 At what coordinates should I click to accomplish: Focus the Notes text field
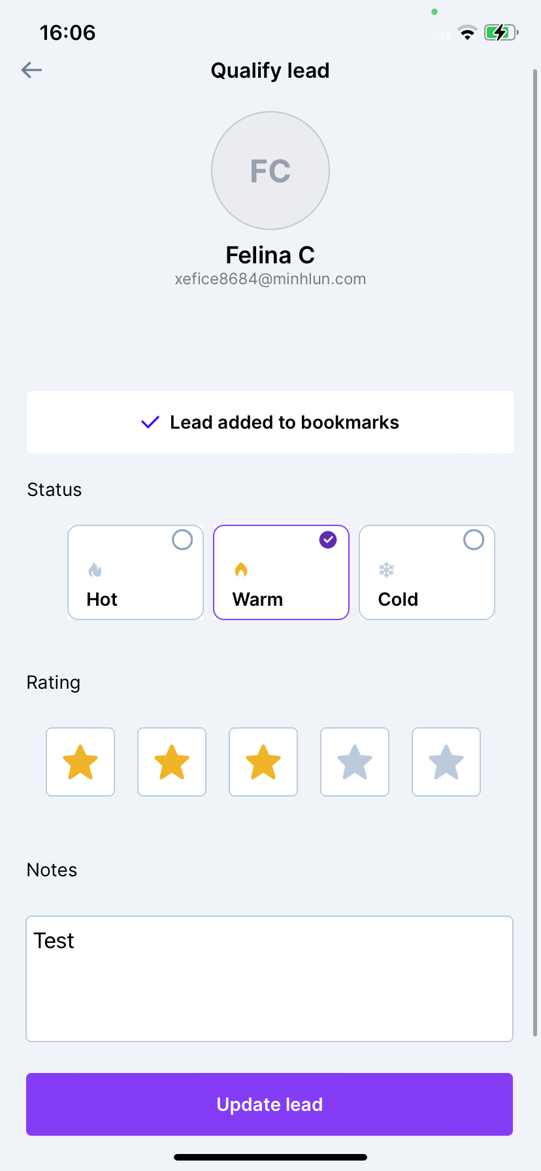coord(269,978)
